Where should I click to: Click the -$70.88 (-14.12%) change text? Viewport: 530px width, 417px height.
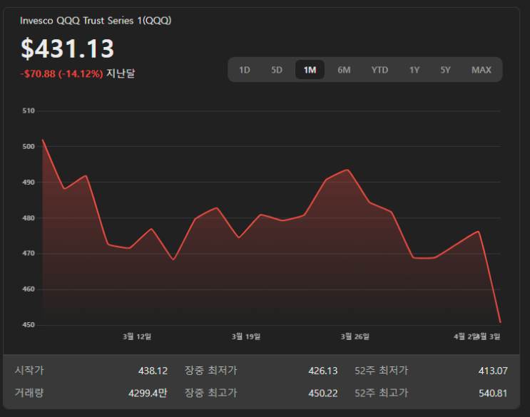pos(61,73)
